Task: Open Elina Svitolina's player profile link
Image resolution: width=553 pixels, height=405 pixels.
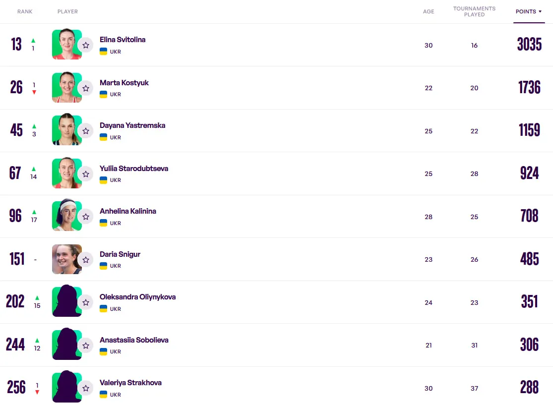Action: click(123, 40)
